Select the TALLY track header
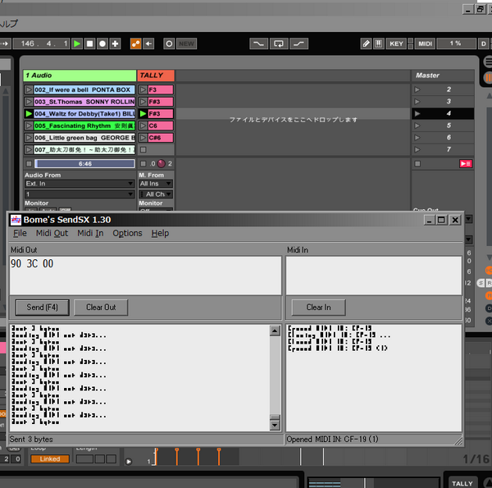Viewport: 492px width, 488px height. point(156,75)
